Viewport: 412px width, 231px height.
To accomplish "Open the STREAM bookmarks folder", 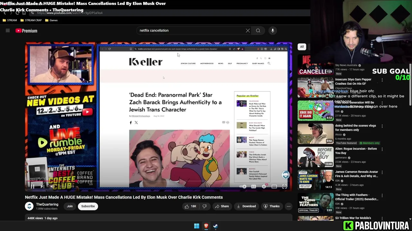I will (10, 20).
